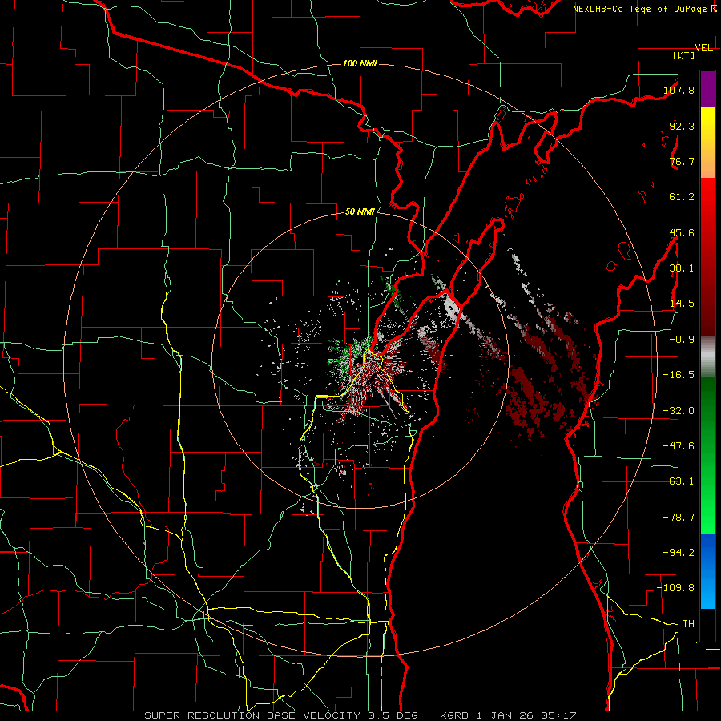Click the blue segment of the color bar
The image size is (721, 721).
pos(707,571)
